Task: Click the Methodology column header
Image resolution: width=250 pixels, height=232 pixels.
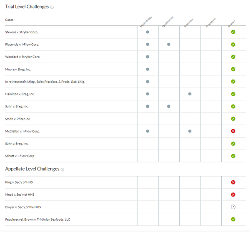Action: click(x=146, y=22)
